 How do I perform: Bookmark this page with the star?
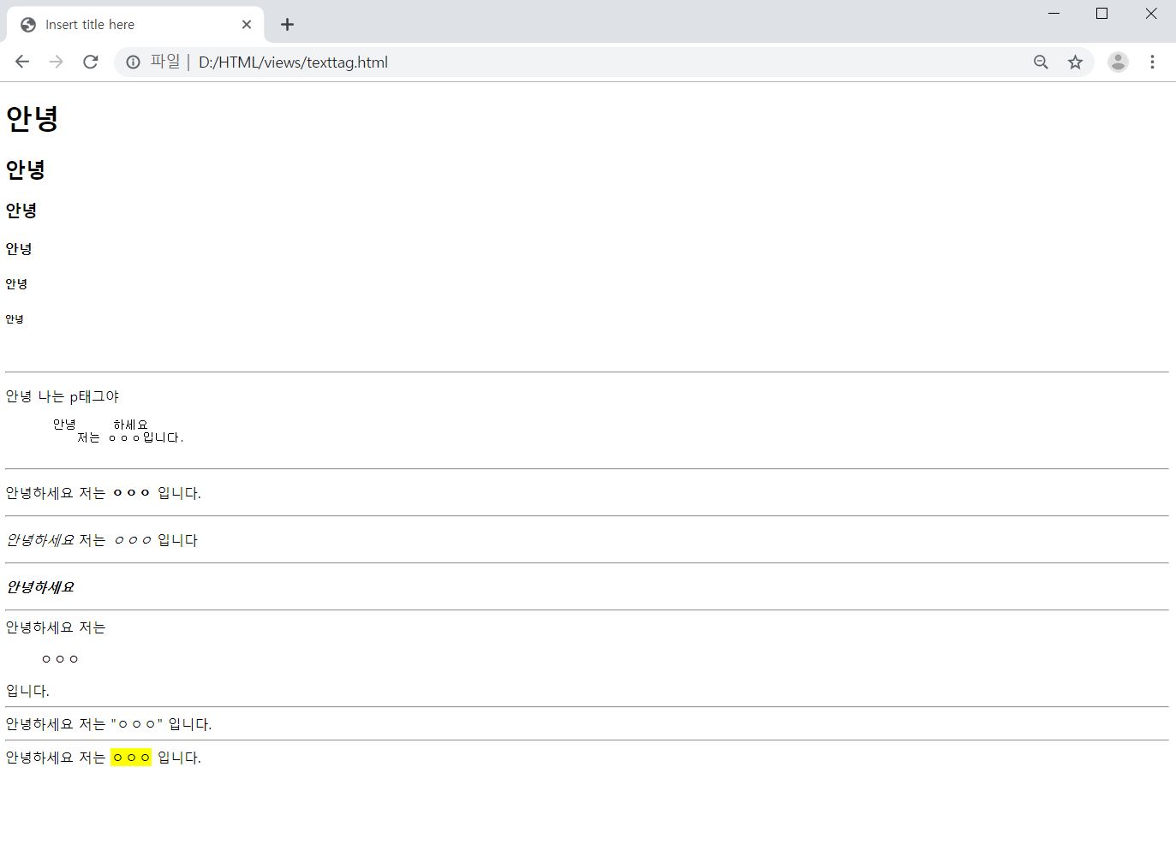click(1075, 62)
